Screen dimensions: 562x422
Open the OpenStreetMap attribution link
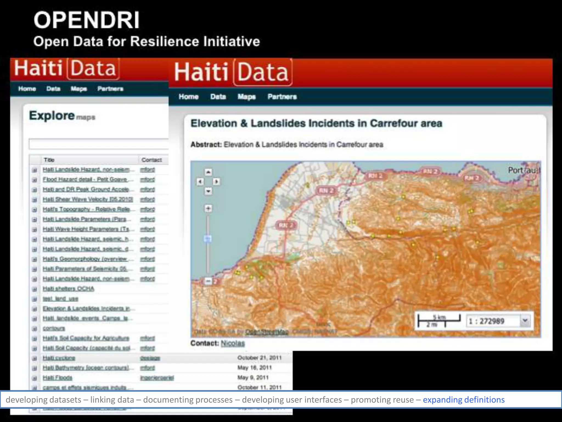pyautogui.click(x=267, y=332)
